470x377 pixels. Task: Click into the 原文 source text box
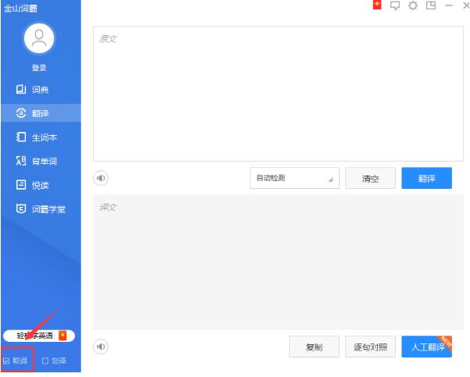[278, 94]
